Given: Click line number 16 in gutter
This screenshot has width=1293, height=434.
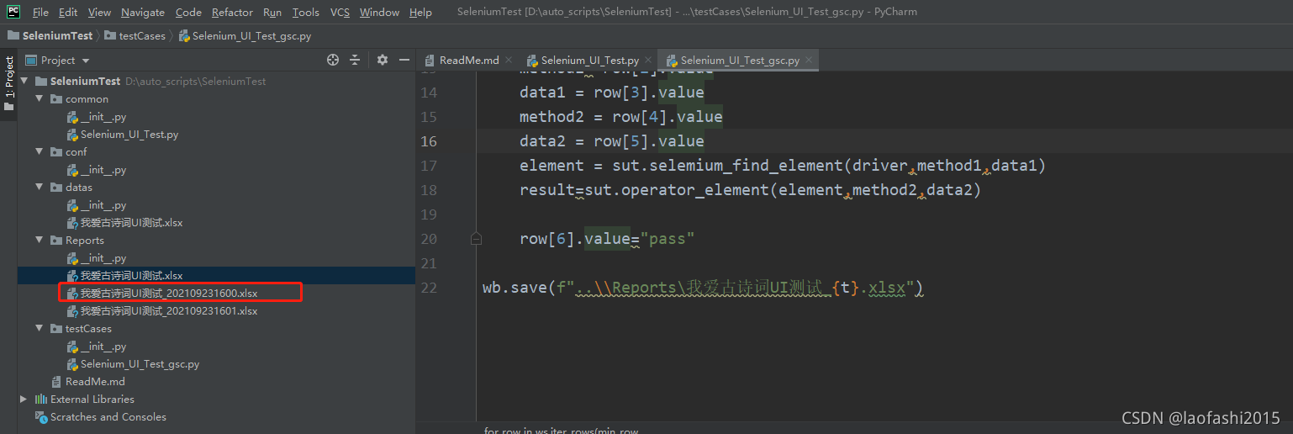Looking at the screenshot, I should pos(429,141).
